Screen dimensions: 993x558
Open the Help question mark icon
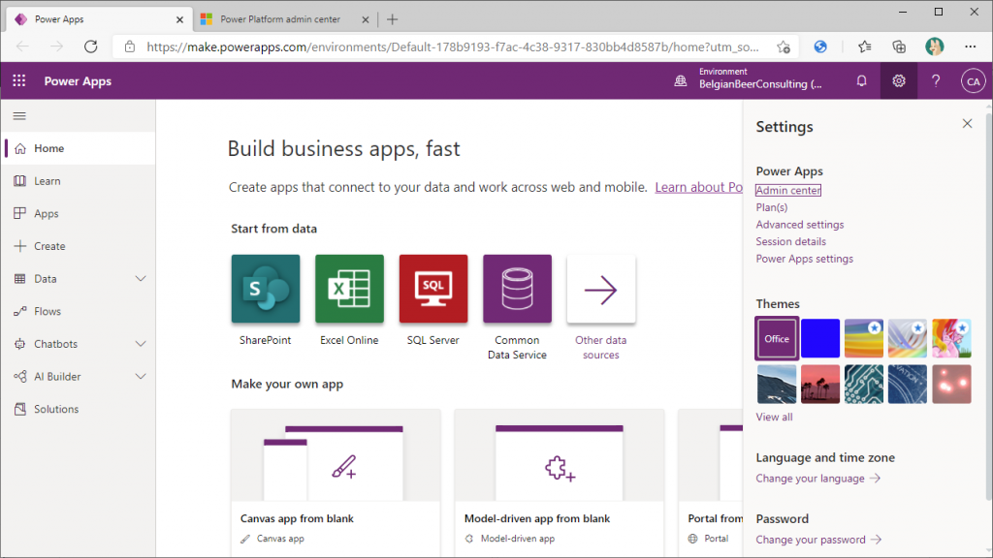[936, 81]
